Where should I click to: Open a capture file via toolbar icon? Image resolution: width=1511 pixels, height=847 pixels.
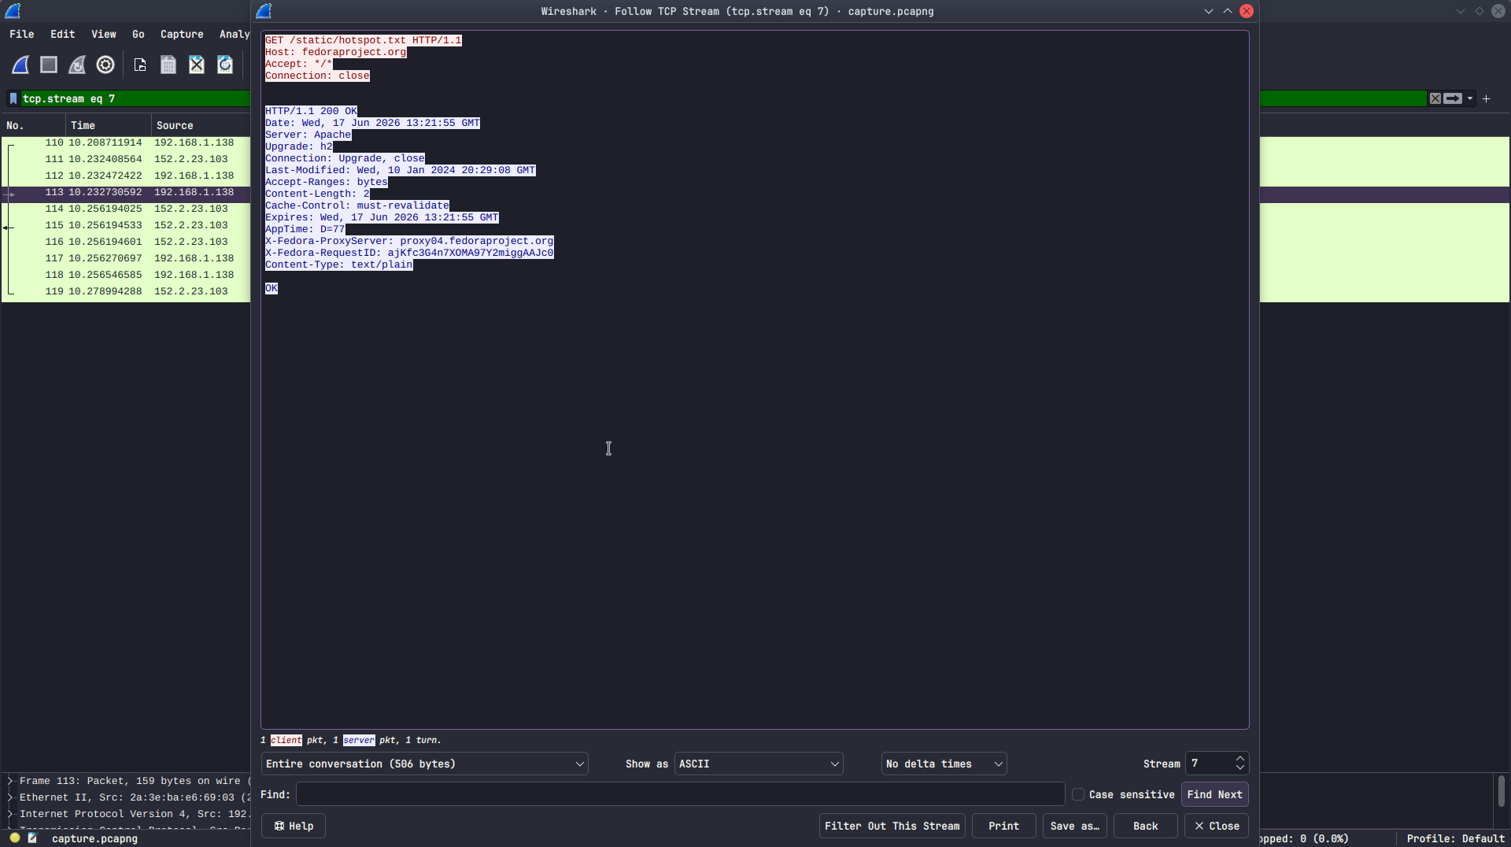click(x=140, y=65)
